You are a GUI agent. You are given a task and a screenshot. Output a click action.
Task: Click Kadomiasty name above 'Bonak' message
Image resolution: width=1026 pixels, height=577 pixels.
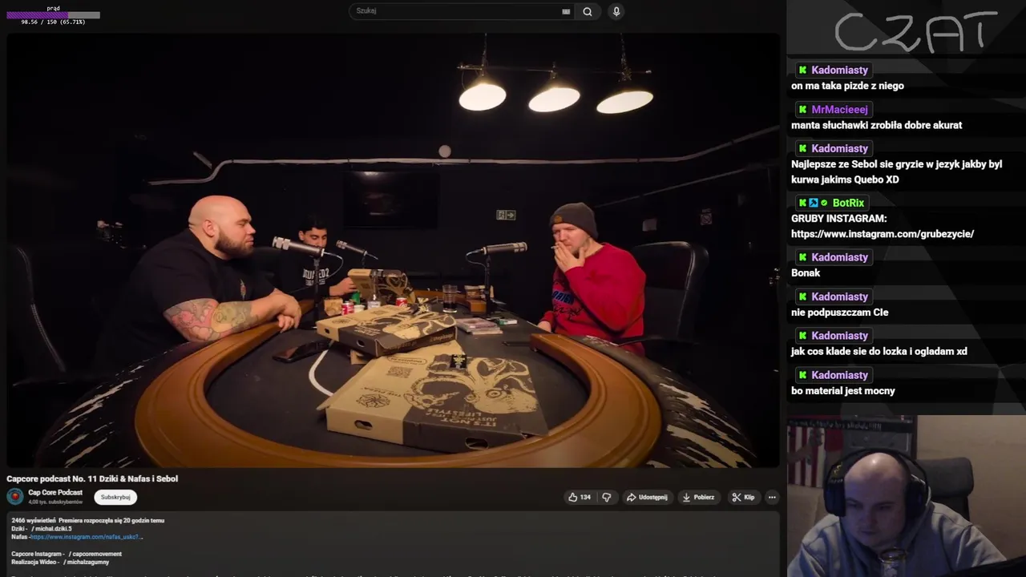pos(839,257)
